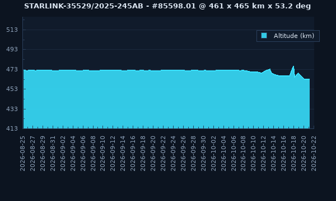The image size is (336, 201).
Task: Click the 2026-09-08 date label
Action: tap(93, 154)
